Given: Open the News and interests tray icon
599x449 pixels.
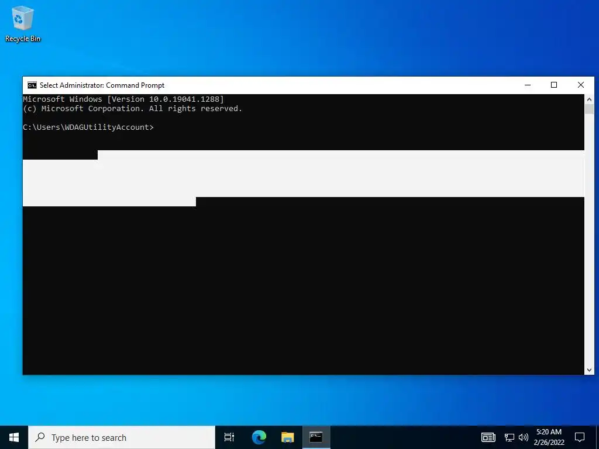Looking at the screenshot, I should [x=488, y=437].
